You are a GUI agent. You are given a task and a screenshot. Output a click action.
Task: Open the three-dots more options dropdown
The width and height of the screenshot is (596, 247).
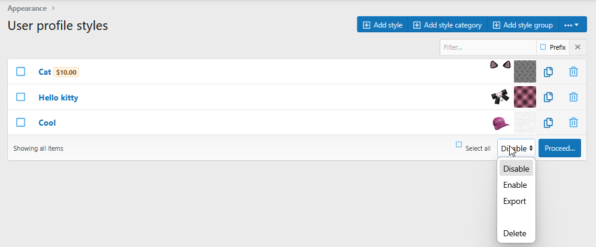click(572, 25)
